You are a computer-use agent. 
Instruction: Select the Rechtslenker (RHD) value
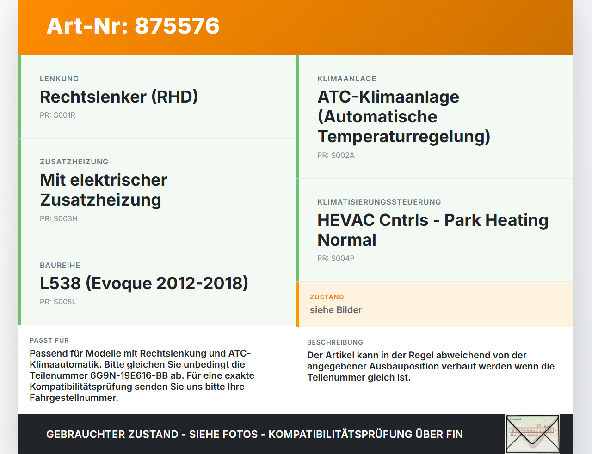coord(119,97)
